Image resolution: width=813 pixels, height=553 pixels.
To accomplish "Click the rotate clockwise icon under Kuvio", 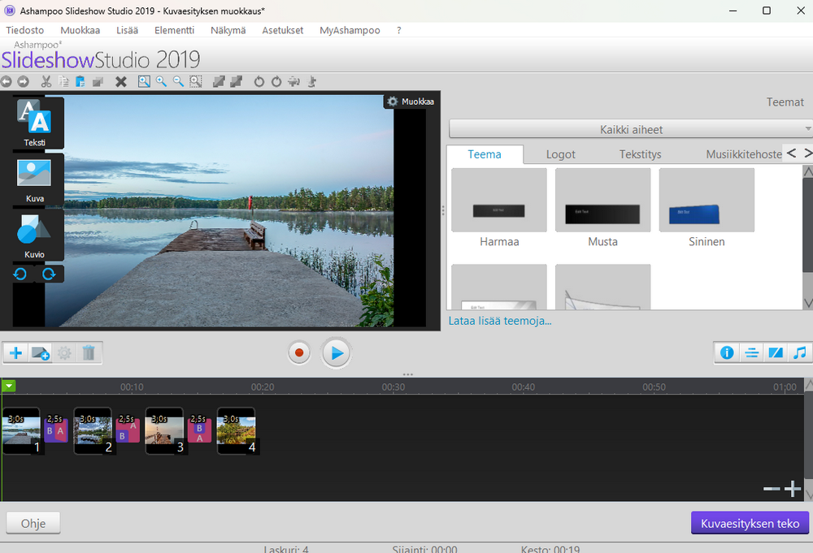I will point(49,274).
